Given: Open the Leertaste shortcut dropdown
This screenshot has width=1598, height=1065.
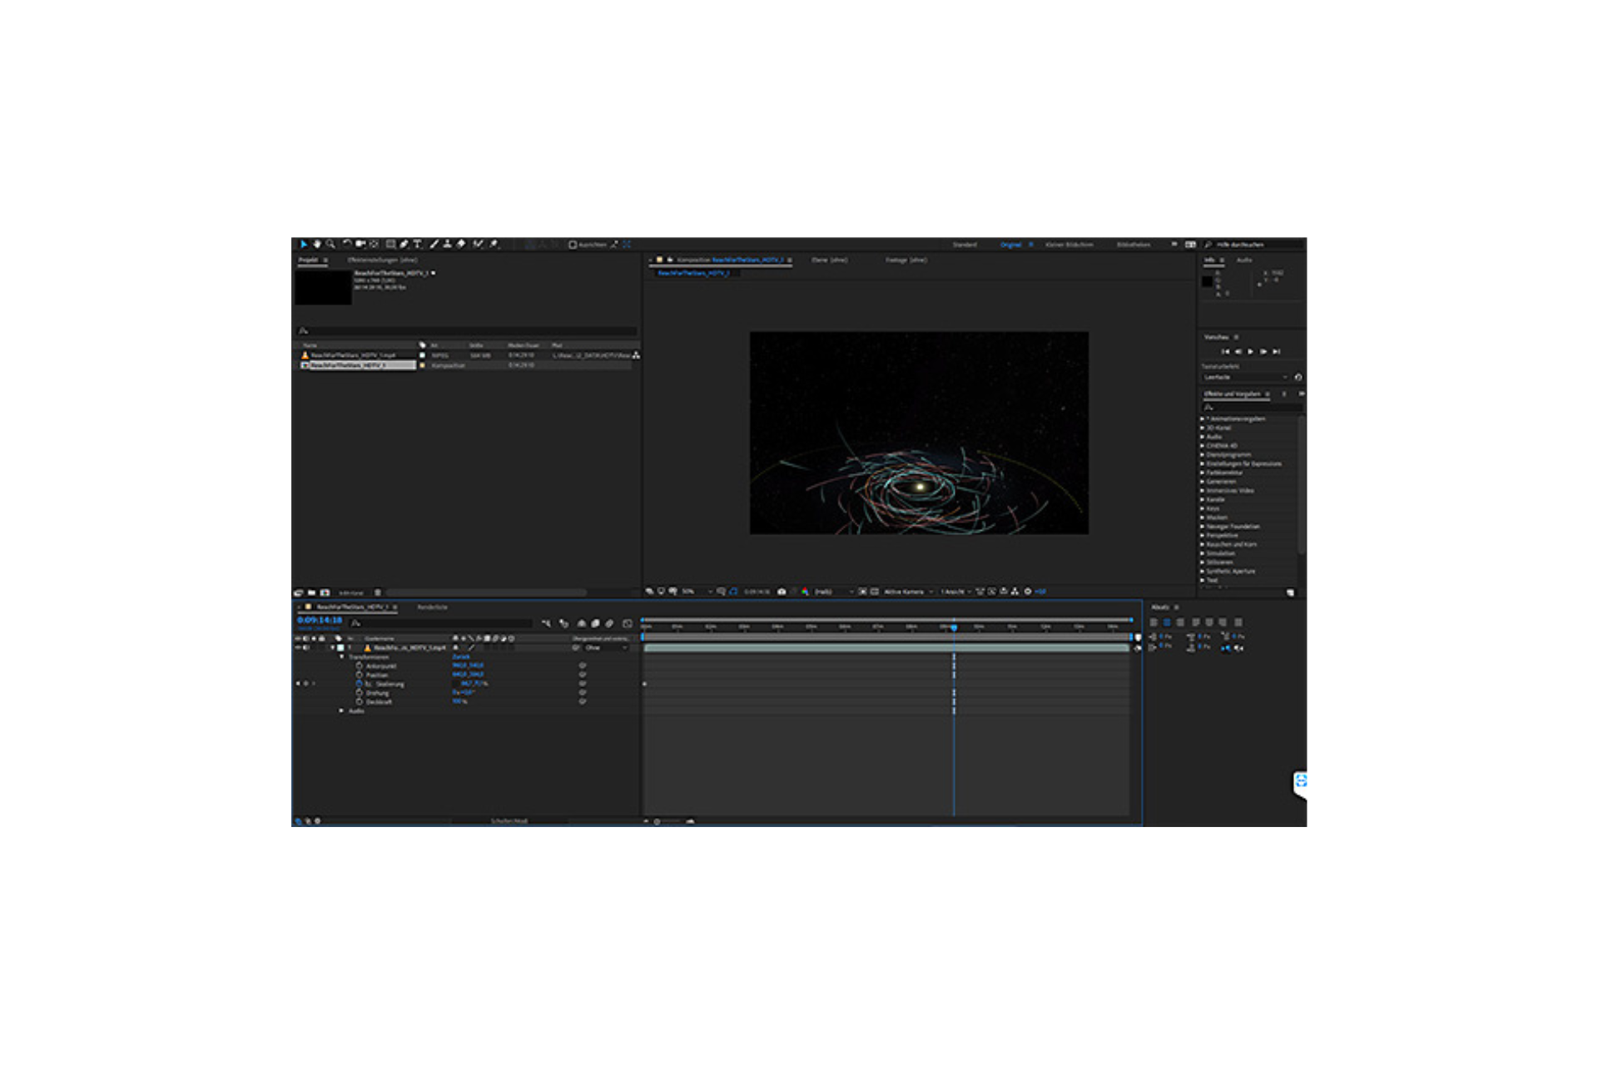Looking at the screenshot, I should tap(1245, 377).
